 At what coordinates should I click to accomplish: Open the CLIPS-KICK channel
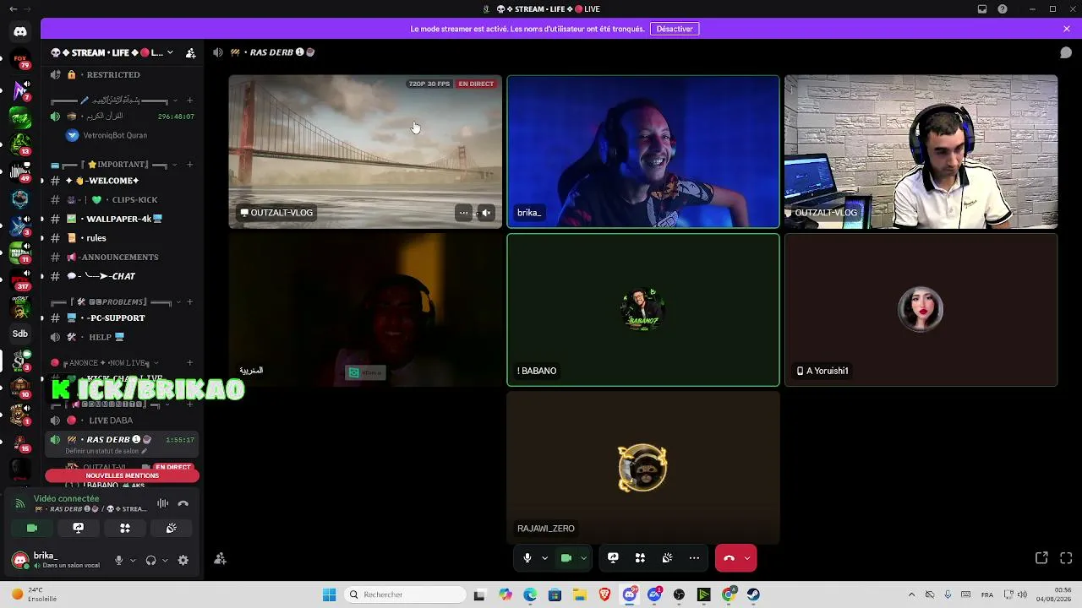tap(123, 200)
